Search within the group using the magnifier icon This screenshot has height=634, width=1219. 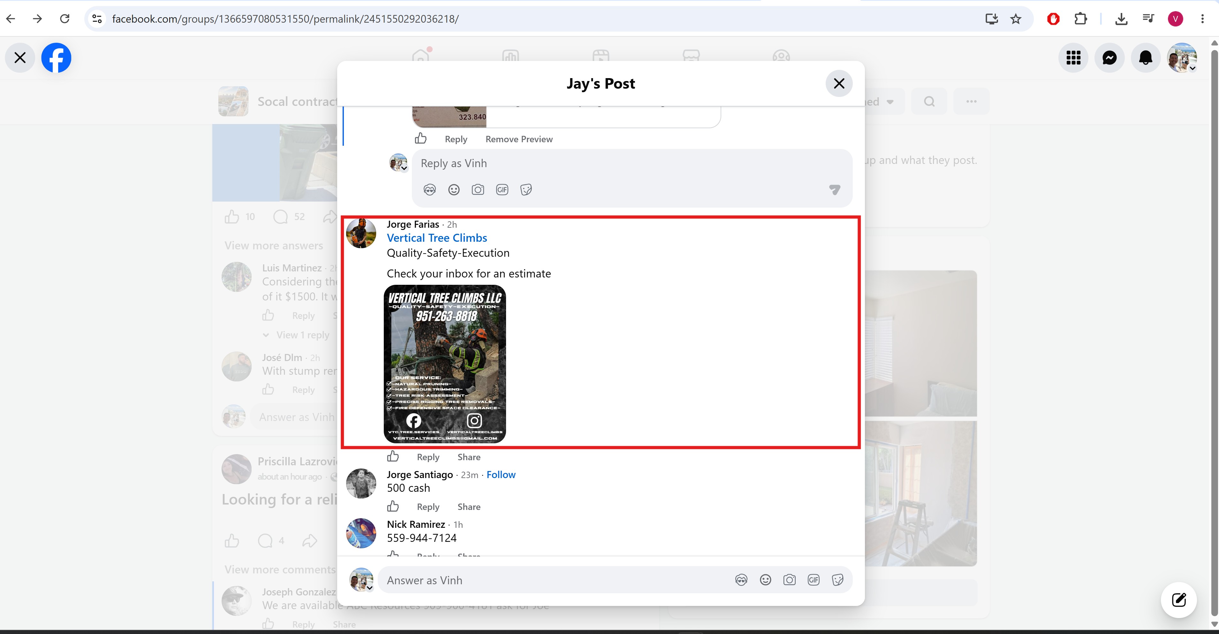click(929, 102)
